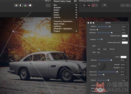Click the Texture slider handle
Screen dimensions: 131x94
[x=108, y=80]
